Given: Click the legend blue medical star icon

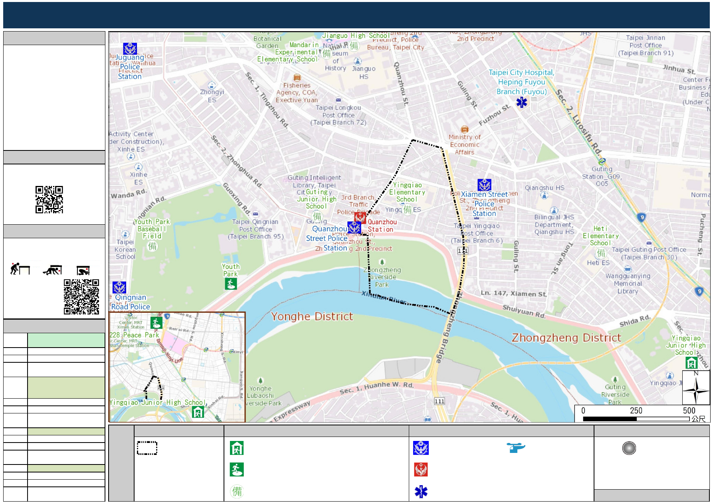Looking at the screenshot, I should point(421,492).
